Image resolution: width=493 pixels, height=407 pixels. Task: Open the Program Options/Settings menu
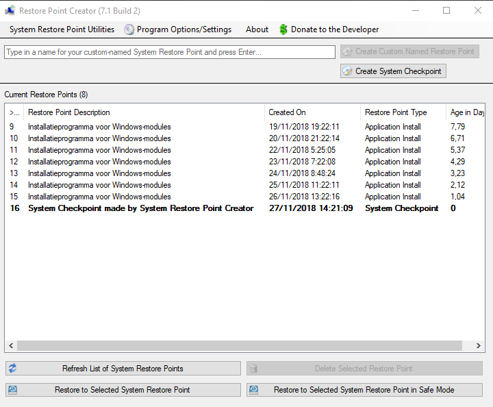point(184,29)
